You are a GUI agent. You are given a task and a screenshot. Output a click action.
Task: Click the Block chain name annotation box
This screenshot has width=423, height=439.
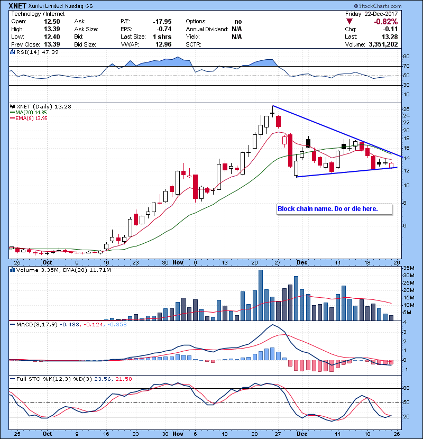(334, 209)
